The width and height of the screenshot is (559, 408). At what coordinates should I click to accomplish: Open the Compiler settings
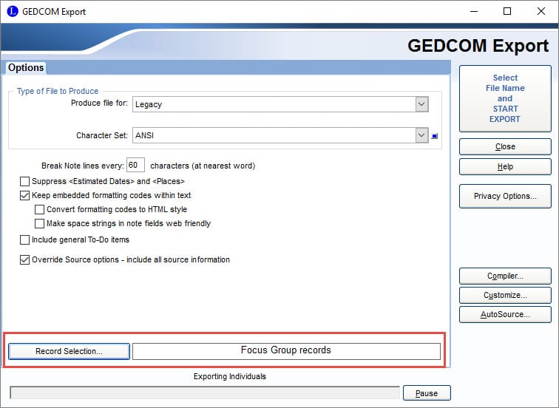505,276
